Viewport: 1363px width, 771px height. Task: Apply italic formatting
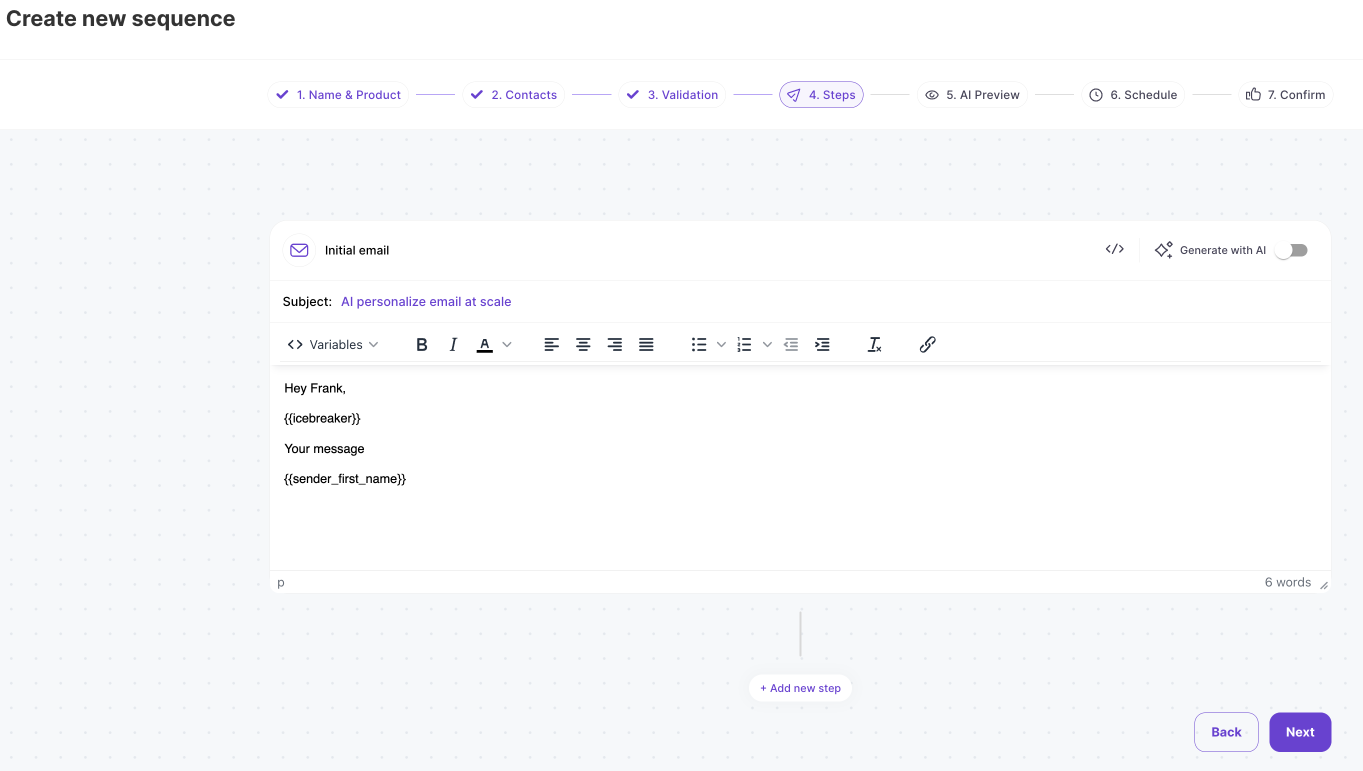coord(452,344)
